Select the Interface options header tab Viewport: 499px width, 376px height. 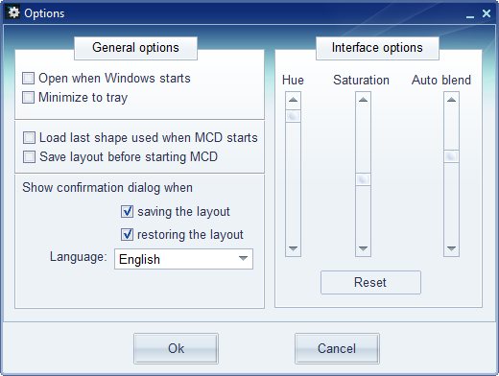(x=377, y=48)
